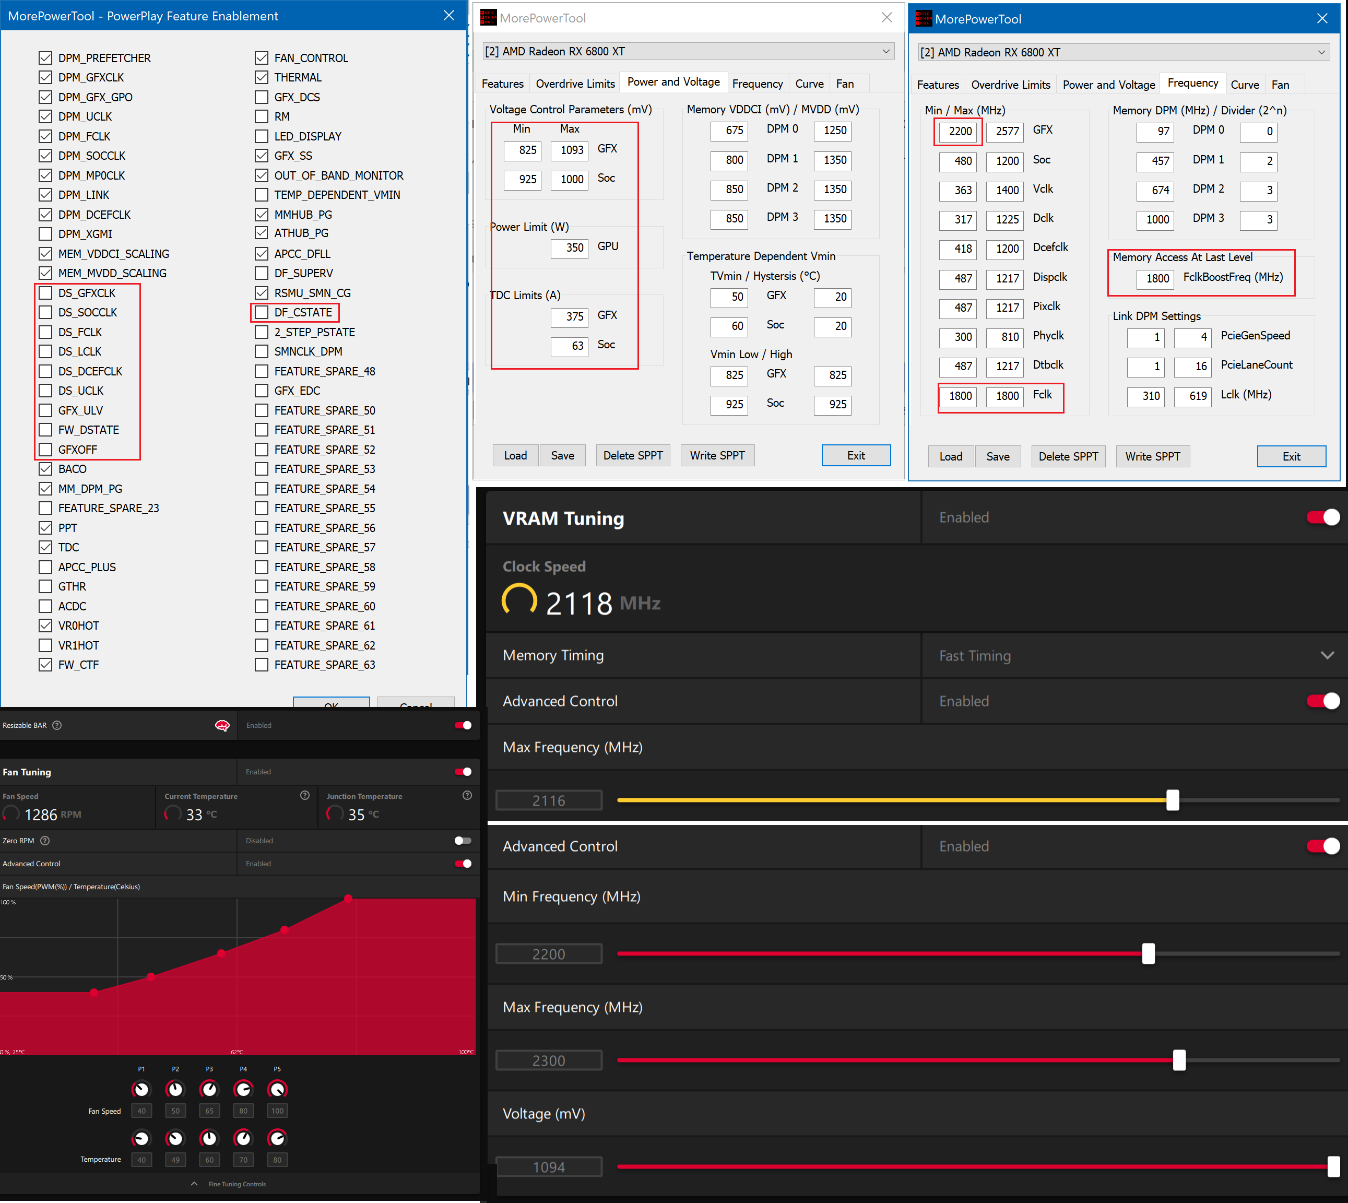
Task: Turn on the Zero RPM toggle
Action: (x=463, y=841)
